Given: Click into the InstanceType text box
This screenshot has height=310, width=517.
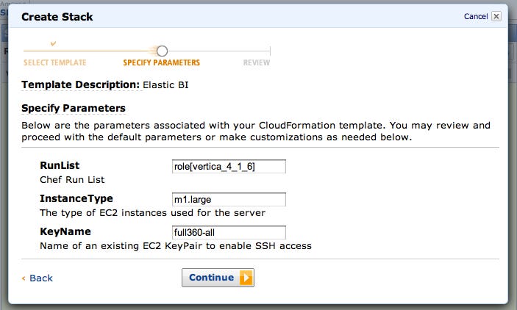Looking at the screenshot, I should [228, 200].
